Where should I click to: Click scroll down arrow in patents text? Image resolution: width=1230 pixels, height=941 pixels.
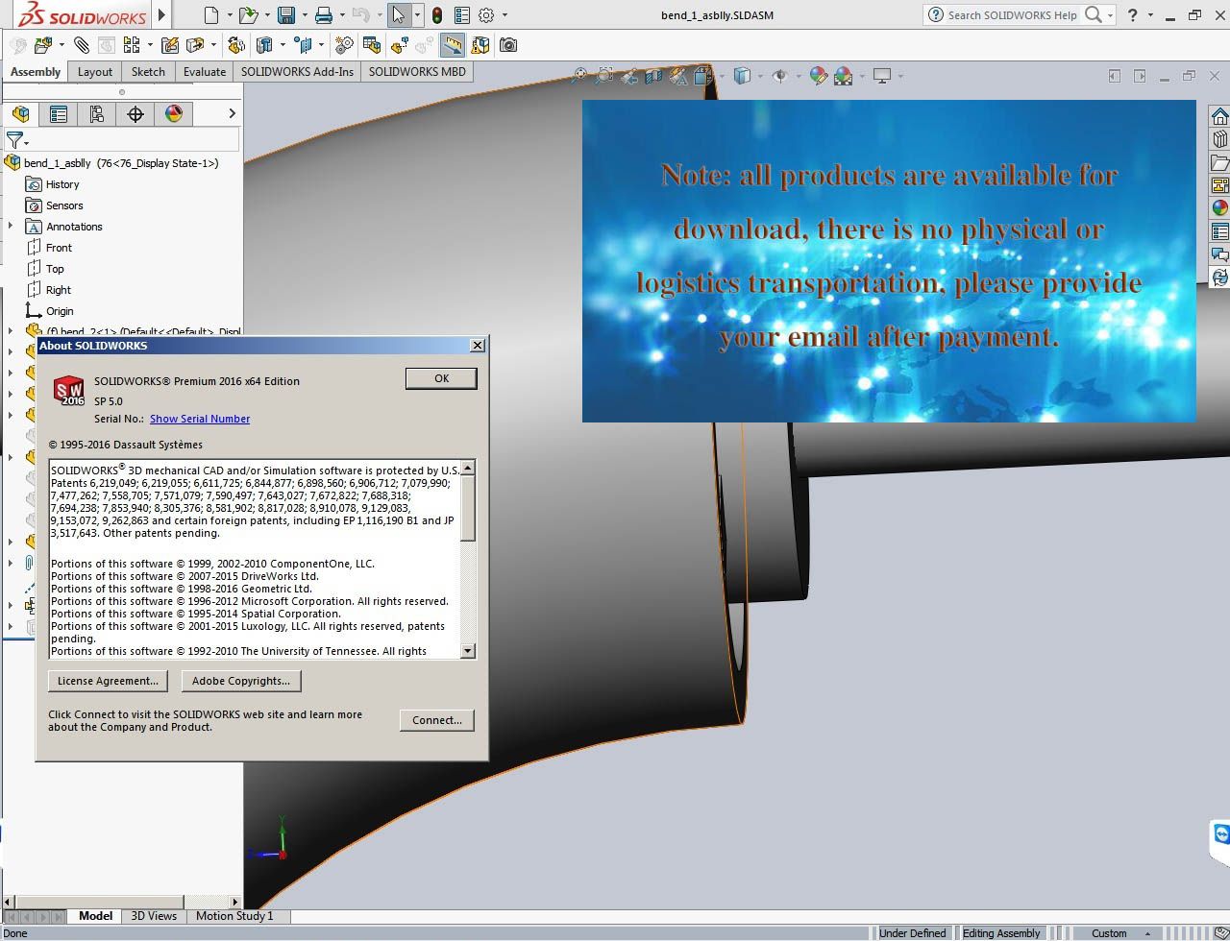(x=468, y=651)
